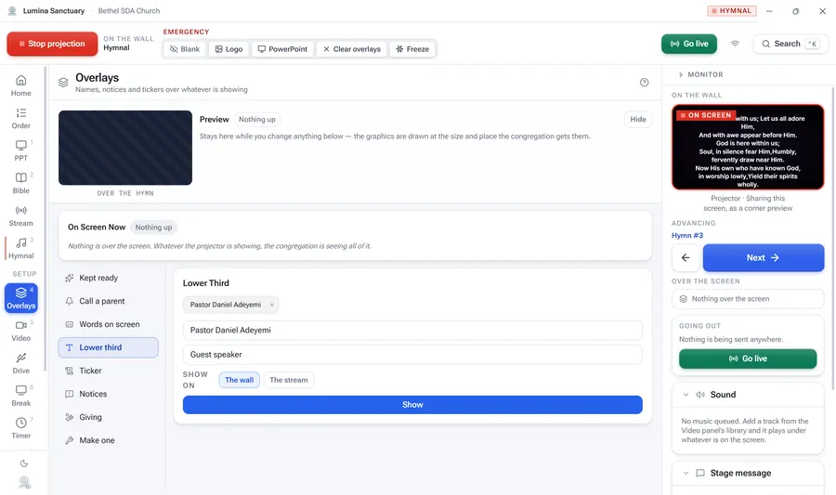The width and height of the screenshot is (836, 495).
Task: Click Go live in the top bar
Action: (x=689, y=44)
